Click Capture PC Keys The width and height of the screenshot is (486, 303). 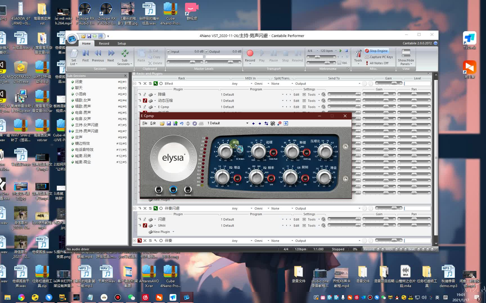(379, 57)
